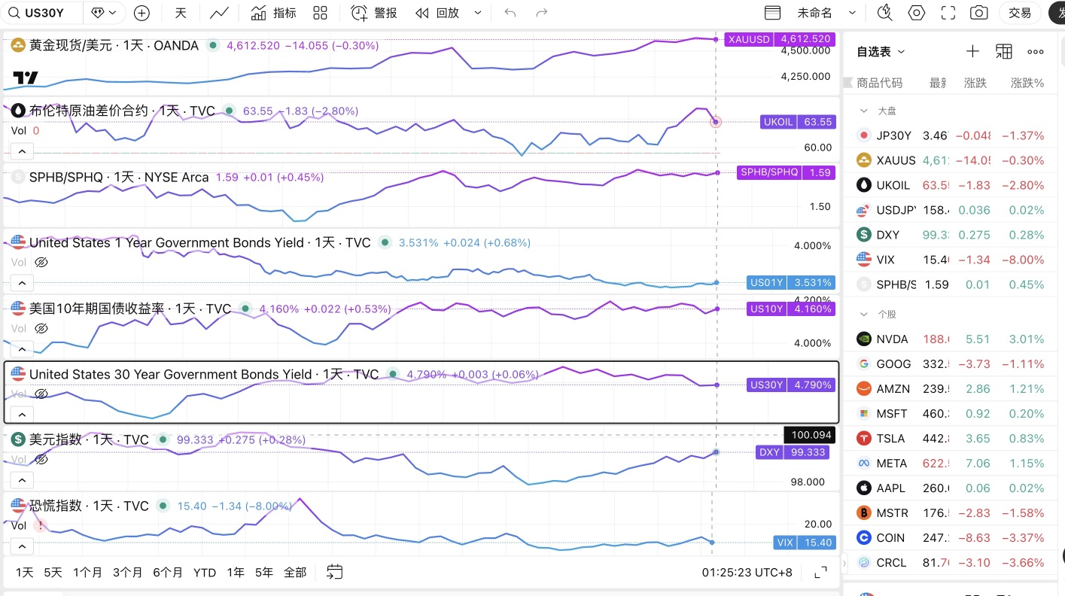Open chart settings hexagon icon
1065x596 pixels.
tap(916, 13)
